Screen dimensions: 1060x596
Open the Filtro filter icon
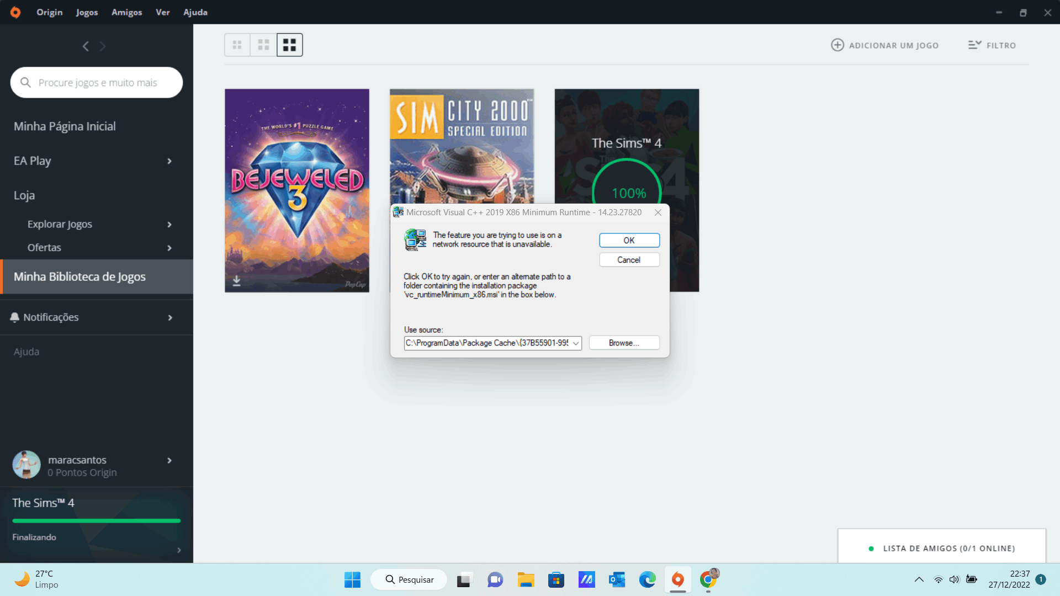coord(974,45)
